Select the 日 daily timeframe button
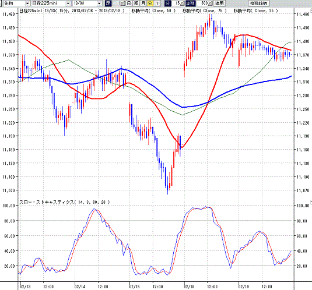 [129, 3]
